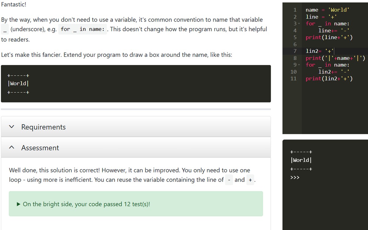Click the print('|'+name+'|') statement

point(335,58)
